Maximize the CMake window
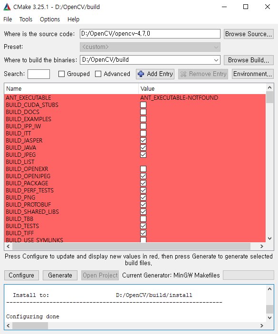Image resolution: width=278 pixels, height=334 pixels. point(246,7)
